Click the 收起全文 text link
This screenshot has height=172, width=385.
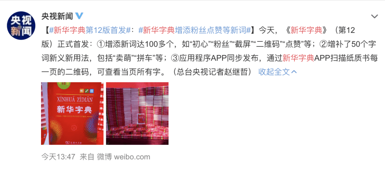[x=274, y=72]
